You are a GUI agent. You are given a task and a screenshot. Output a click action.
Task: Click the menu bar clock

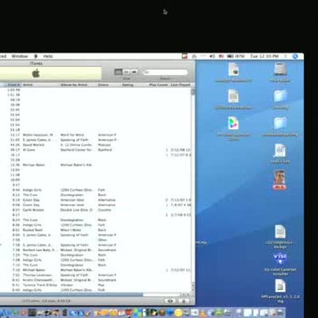tap(264, 56)
